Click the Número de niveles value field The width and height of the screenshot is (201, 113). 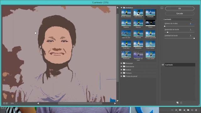(x=191, y=24)
